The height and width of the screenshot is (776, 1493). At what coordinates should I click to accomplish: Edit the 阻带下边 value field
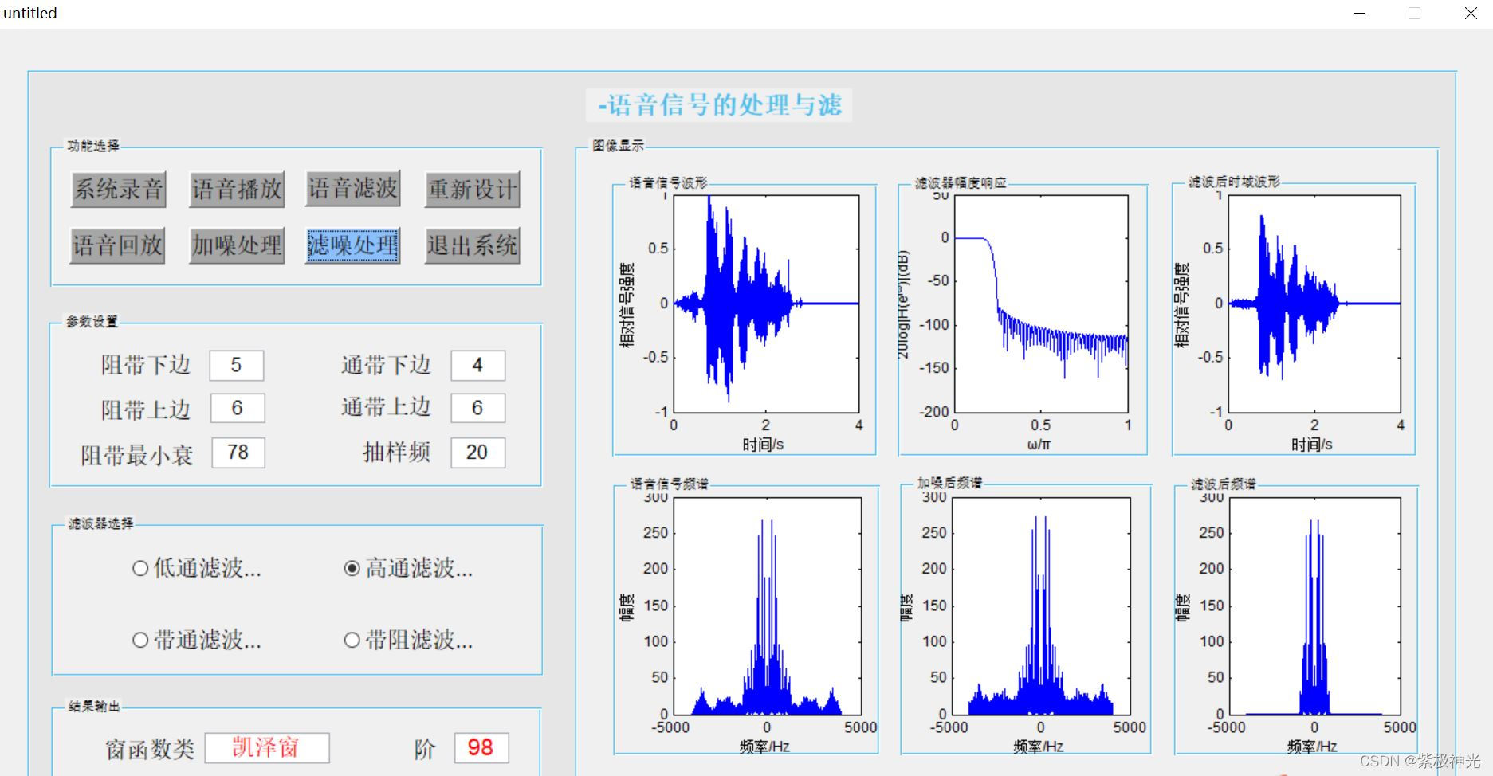[237, 366]
